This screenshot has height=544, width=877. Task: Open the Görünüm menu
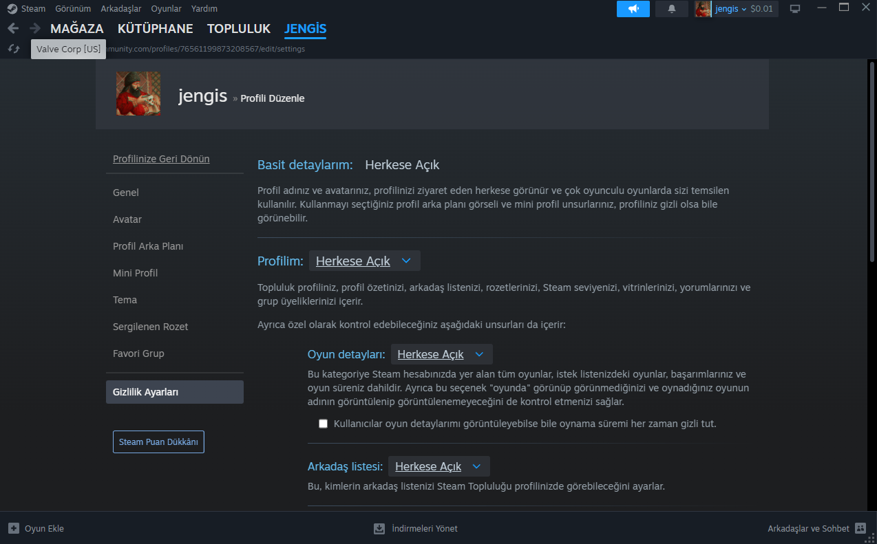tap(73, 9)
